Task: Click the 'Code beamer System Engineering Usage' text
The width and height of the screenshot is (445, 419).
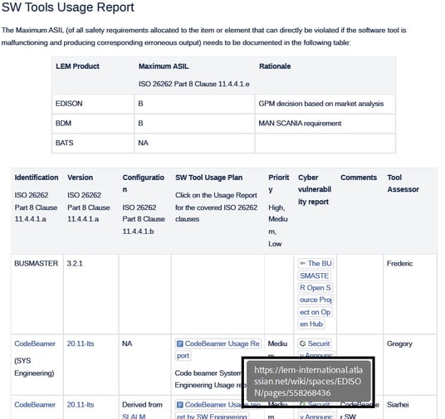Action: coord(208,379)
